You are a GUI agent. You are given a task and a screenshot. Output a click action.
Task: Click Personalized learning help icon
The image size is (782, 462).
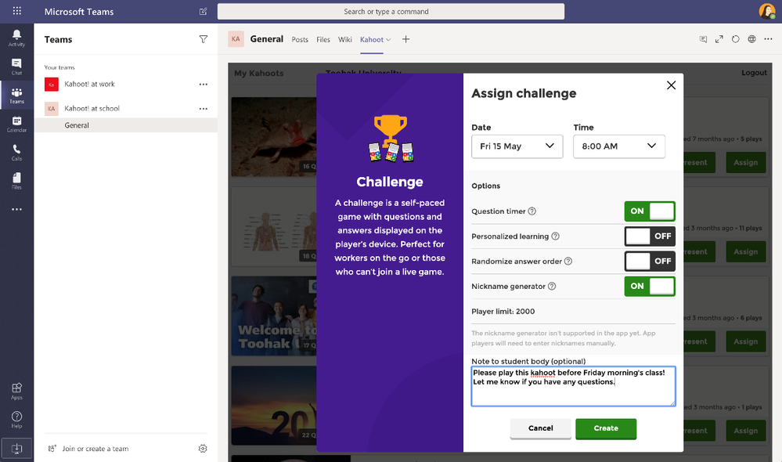point(555,236)
